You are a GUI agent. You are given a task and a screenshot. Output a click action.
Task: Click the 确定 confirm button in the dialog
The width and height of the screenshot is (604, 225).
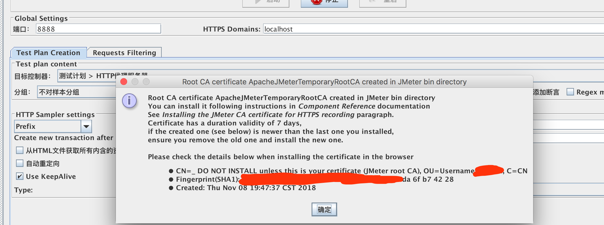[324, 210]
